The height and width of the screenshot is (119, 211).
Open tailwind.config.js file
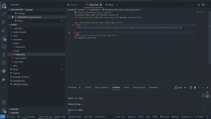[x=20, y=84]
